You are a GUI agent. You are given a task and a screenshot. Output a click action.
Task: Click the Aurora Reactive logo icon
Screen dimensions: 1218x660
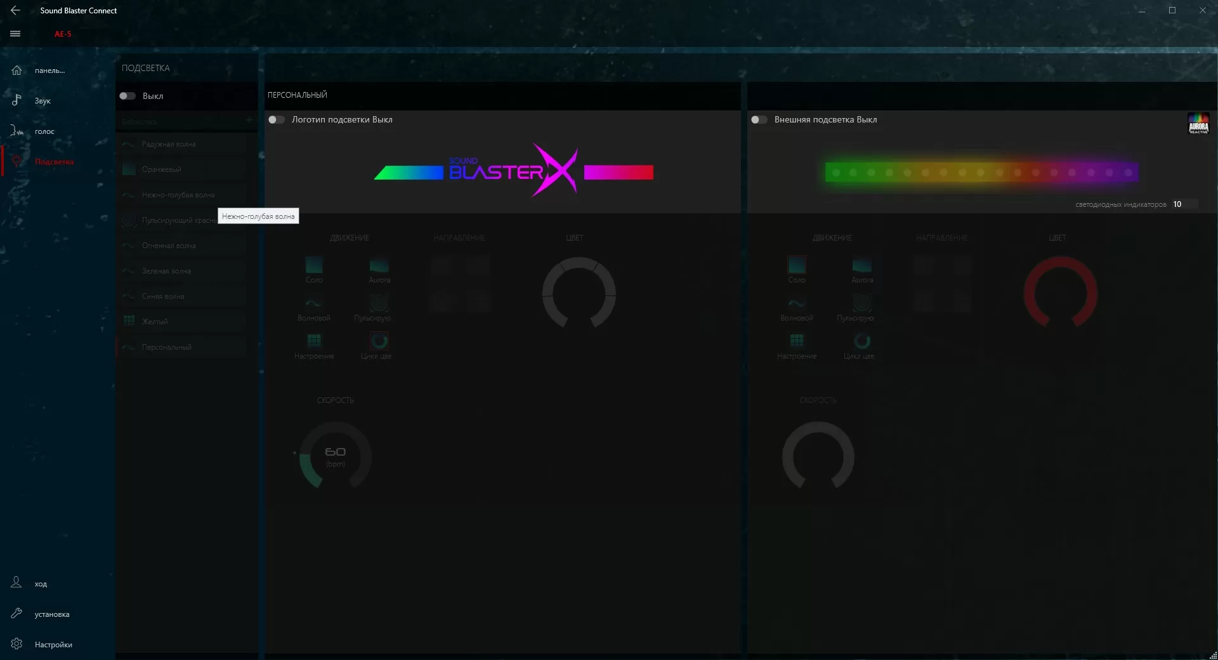click(x=1198, y=123)
